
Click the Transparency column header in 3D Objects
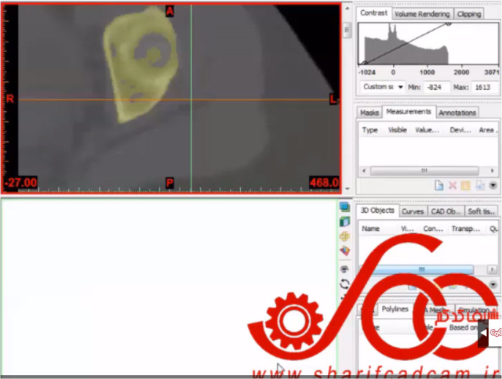click(465, 229)
